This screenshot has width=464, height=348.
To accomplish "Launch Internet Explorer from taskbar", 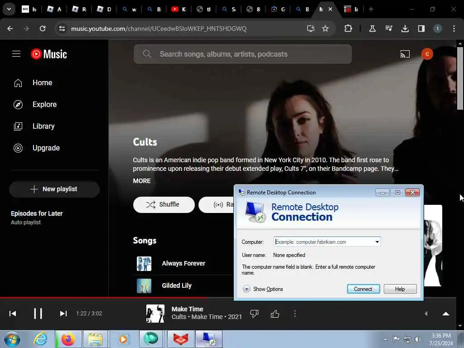I will (40, 339).
